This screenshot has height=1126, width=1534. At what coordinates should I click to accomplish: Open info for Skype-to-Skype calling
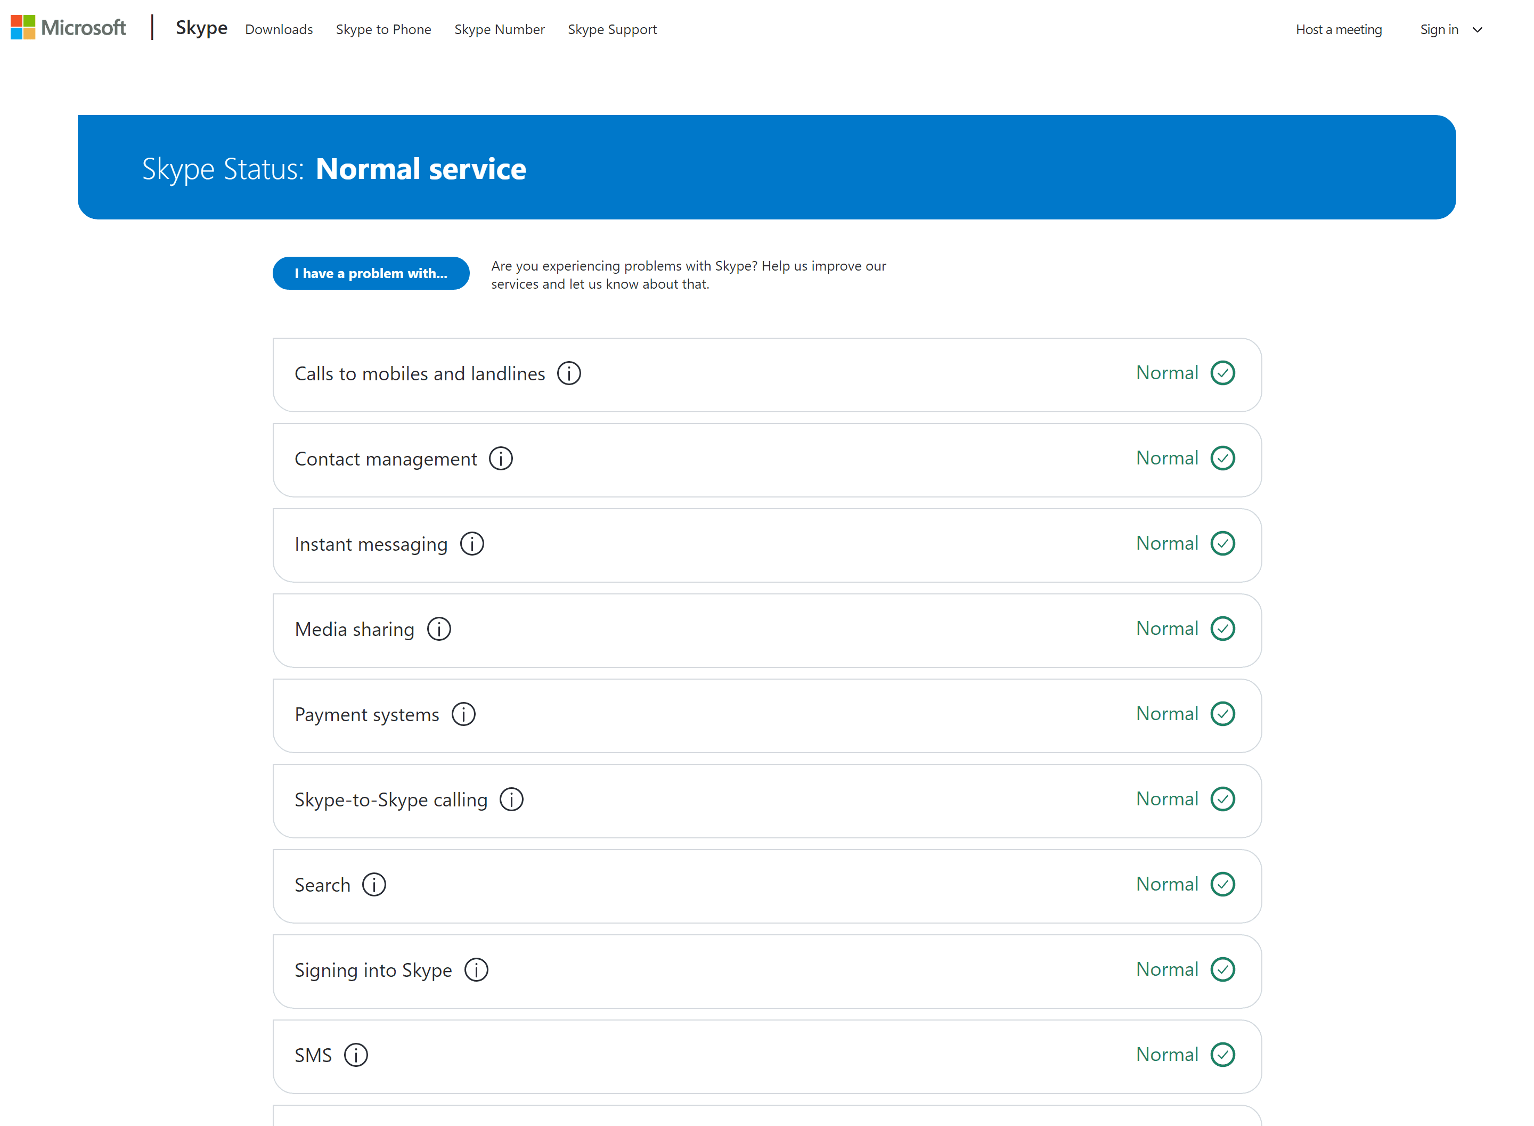[511, 799]
